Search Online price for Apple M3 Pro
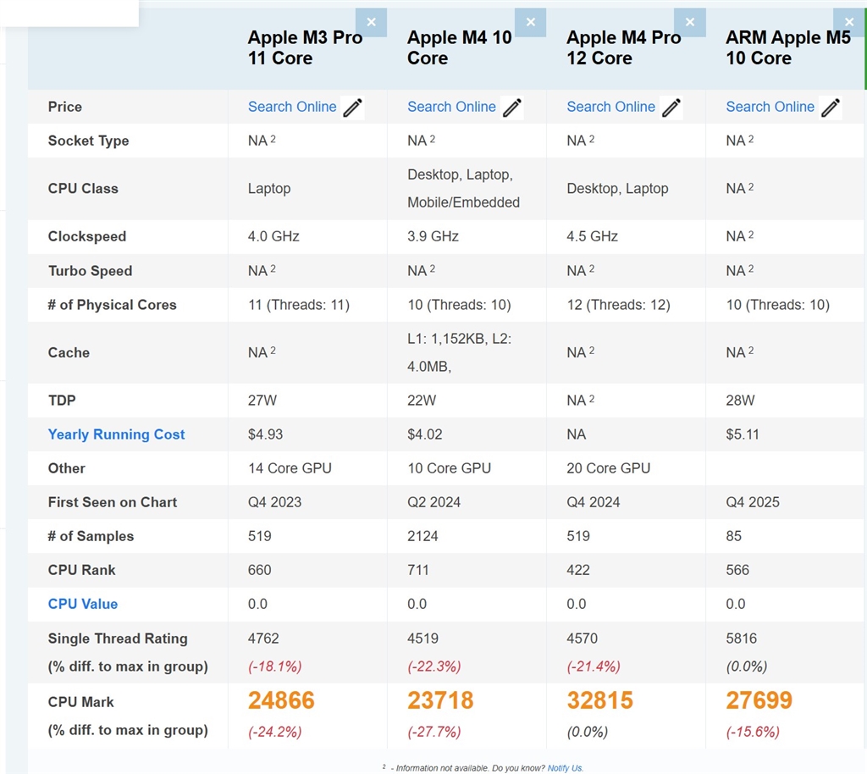The height and width of the screenshot is (774, 867). (292, 107)
